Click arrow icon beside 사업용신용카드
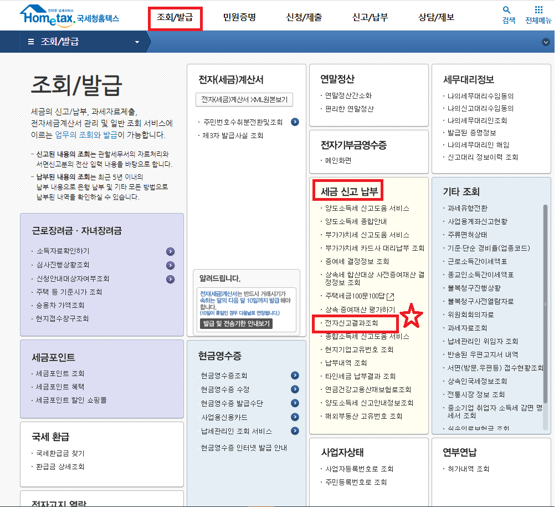The image size is (559, 507). point(294,417)
